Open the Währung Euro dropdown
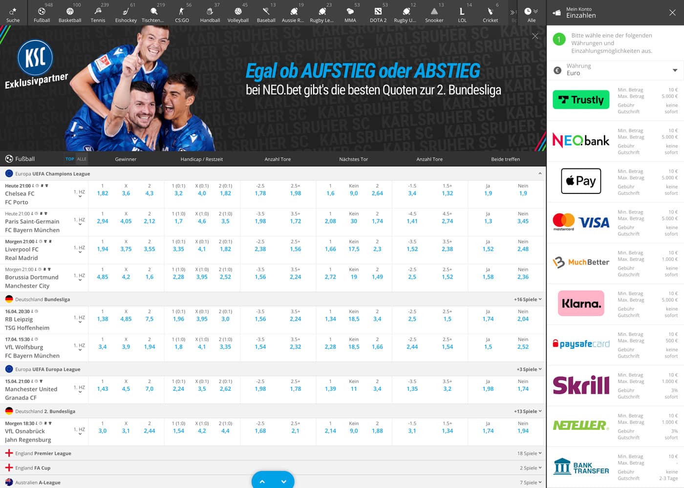The image size is (684, 488). click(615, 70)
